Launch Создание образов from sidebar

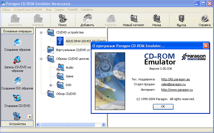pos(17,43)
